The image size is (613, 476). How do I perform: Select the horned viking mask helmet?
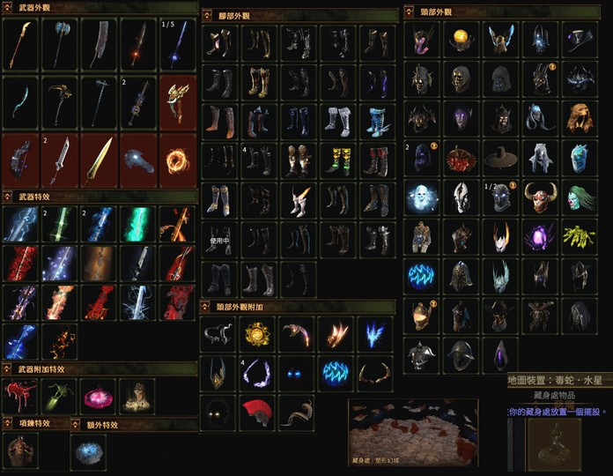[540, 197]
